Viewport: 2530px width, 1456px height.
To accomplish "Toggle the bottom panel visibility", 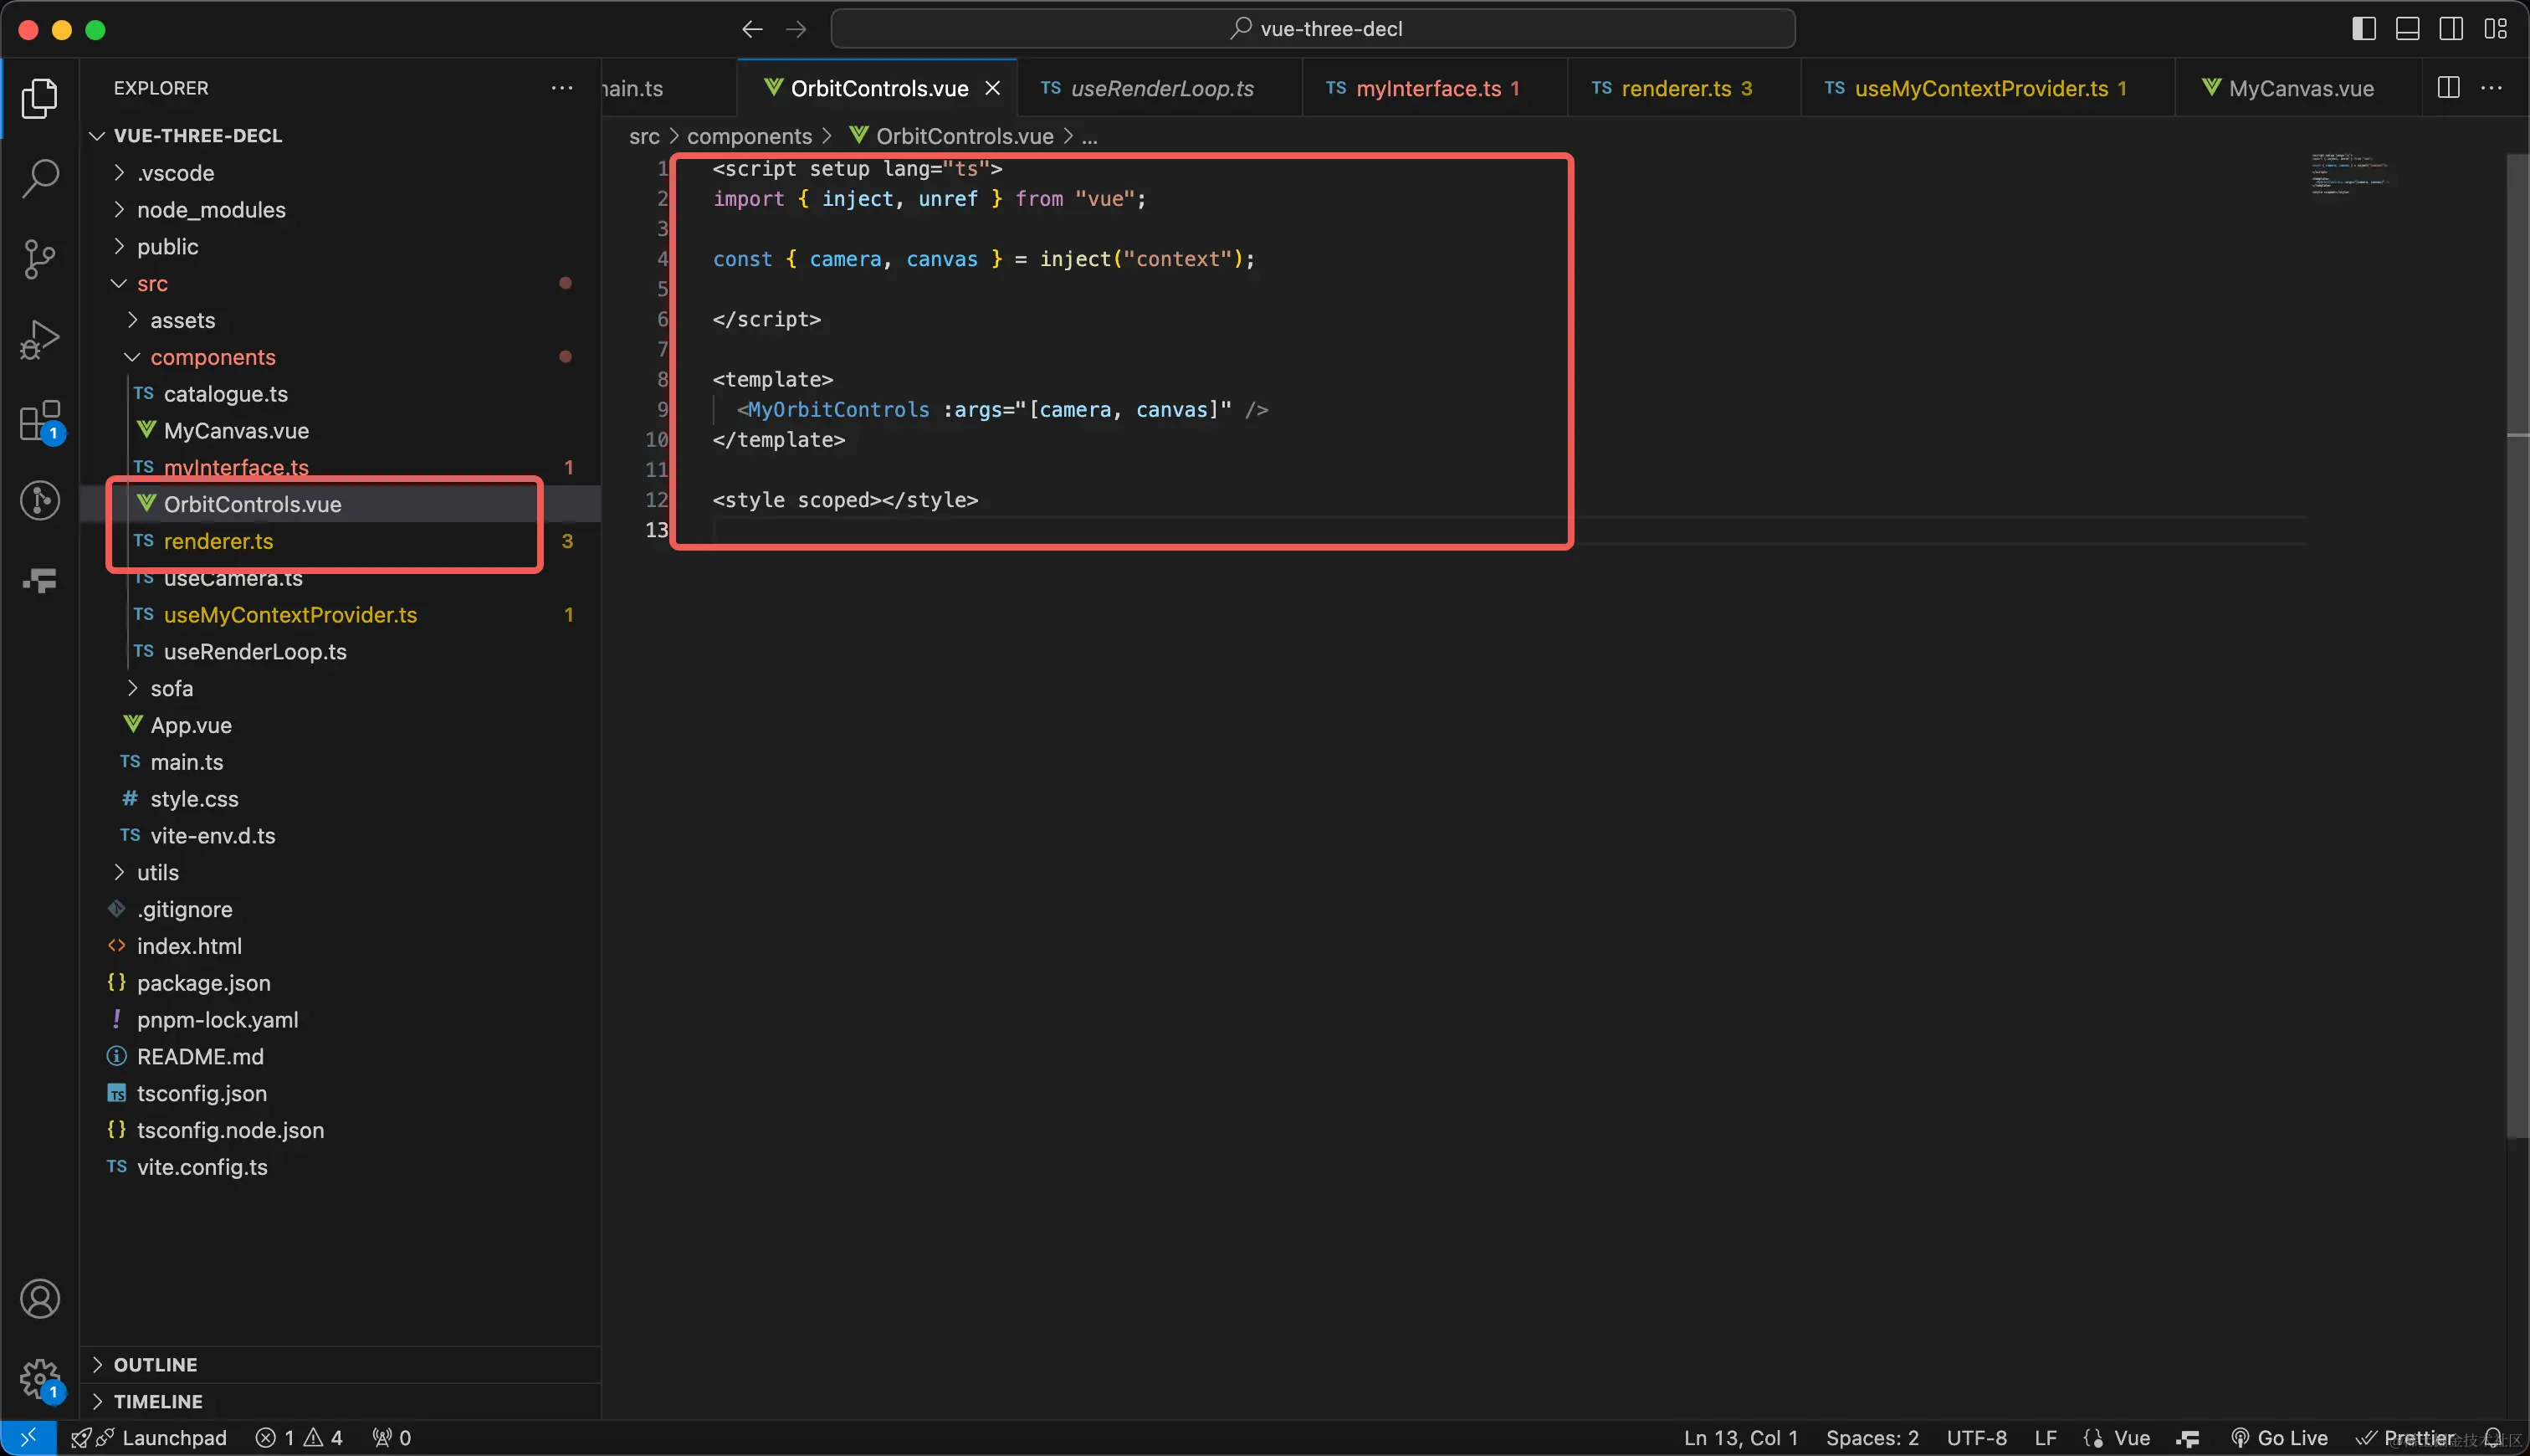I will point(2408,29).
